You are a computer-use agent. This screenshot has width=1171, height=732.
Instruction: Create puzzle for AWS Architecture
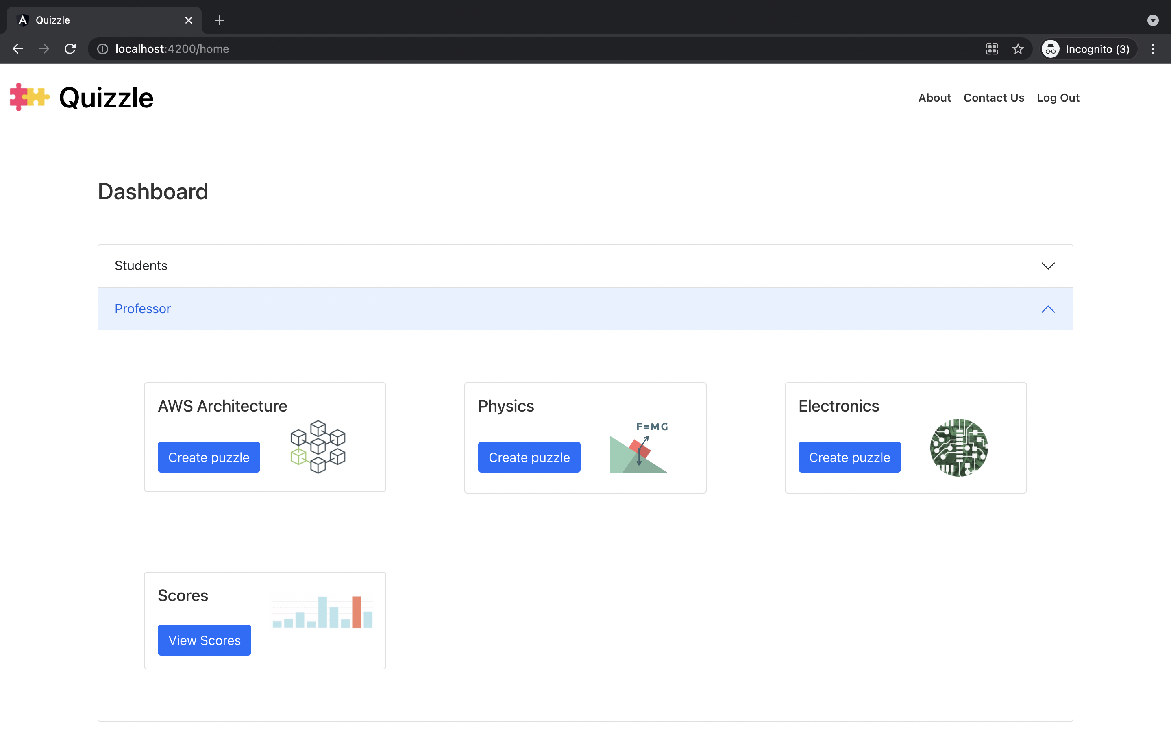click(209, 457)
